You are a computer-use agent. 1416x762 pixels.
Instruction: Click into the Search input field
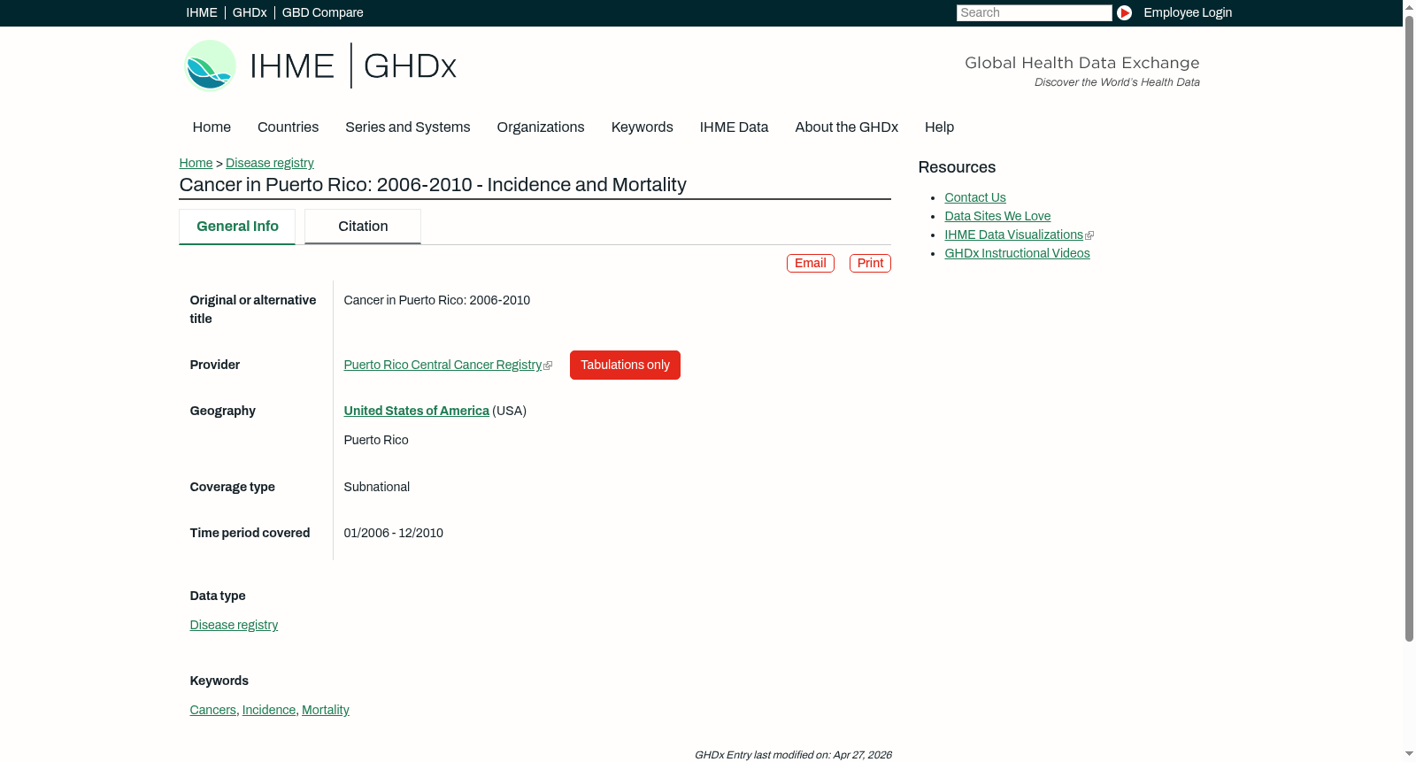[1034, 12]
